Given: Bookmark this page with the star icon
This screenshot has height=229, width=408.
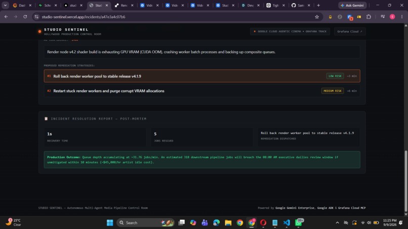Looking at the screenshot, I should click(x=317, y=17).
